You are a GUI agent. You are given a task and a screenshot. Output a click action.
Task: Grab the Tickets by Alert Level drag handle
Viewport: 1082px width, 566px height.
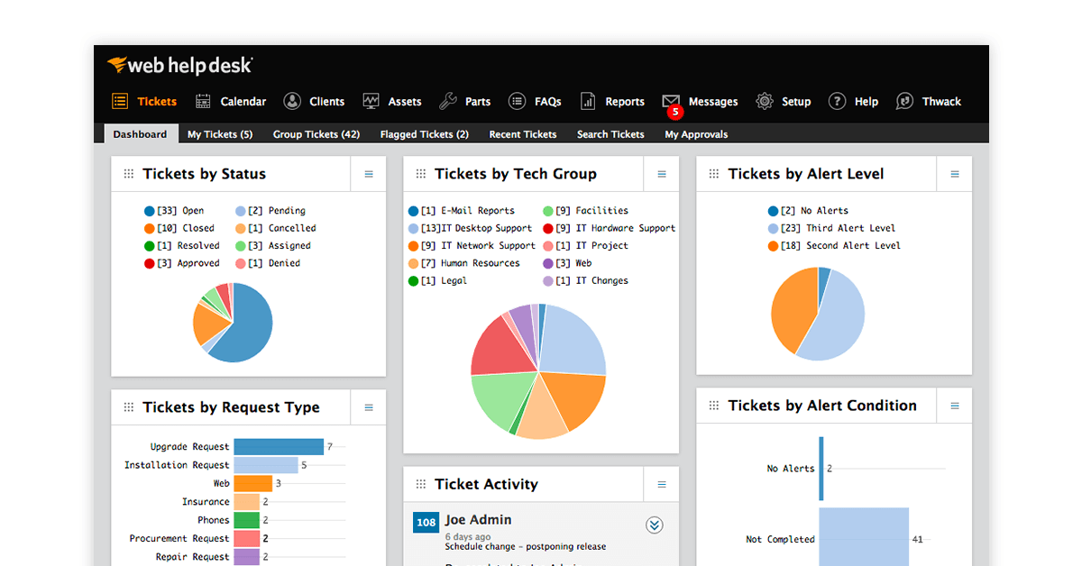(714, 174)
